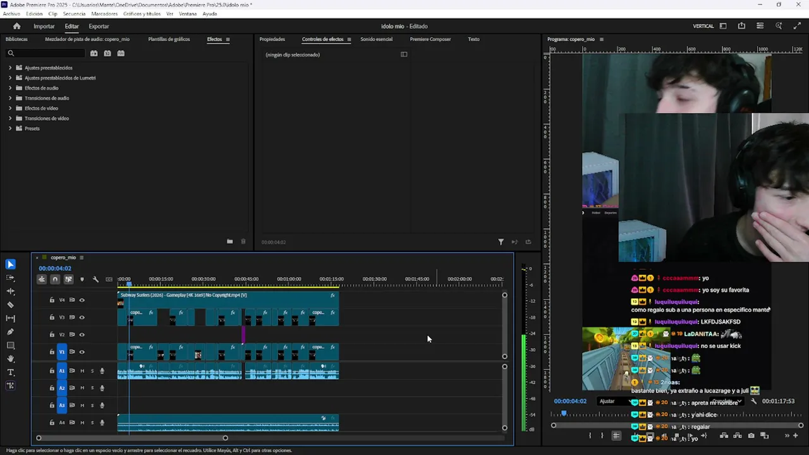
Task: Select the Pen tool
Action: tap(11, 332)
